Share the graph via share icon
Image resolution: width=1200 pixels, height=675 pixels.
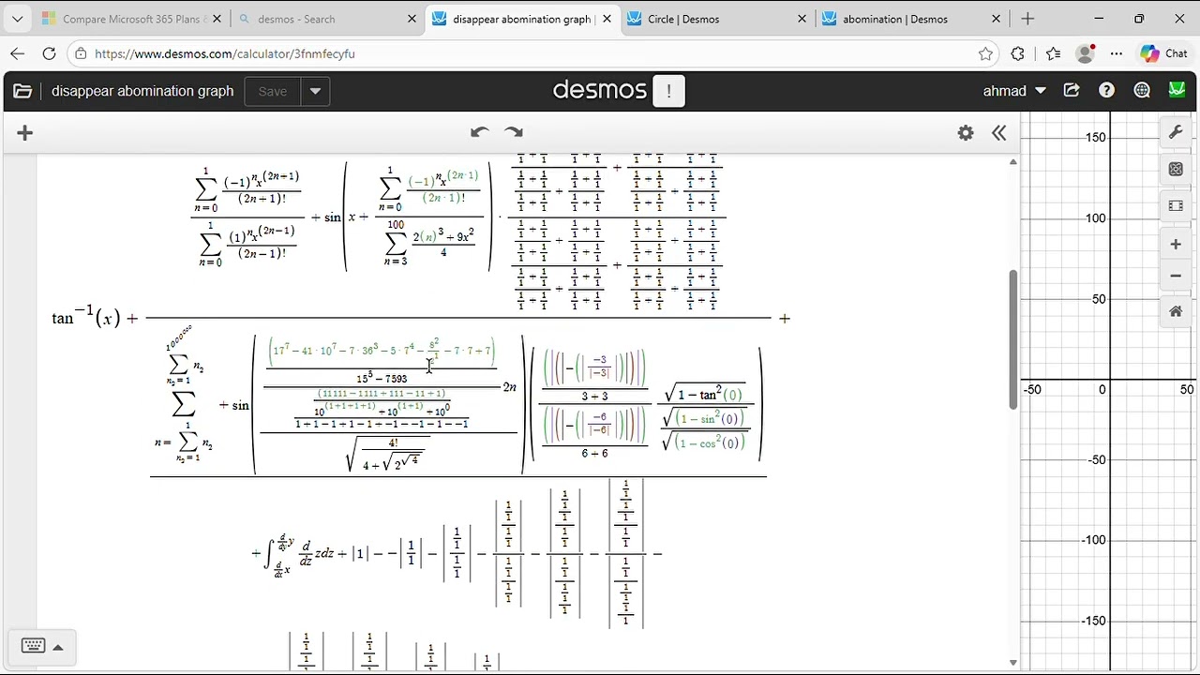pyautogui.click(x=1072, y=91)
